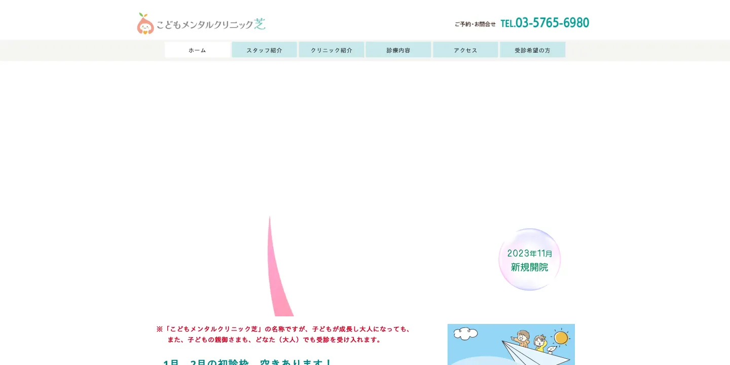This screenshot has width=730, height=365.
Task: Click the ご予約・お問合せ label
Action: 476,24
